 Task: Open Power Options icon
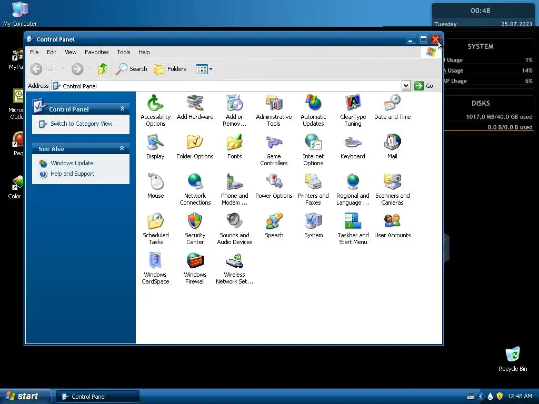click(x=274, y=181)
